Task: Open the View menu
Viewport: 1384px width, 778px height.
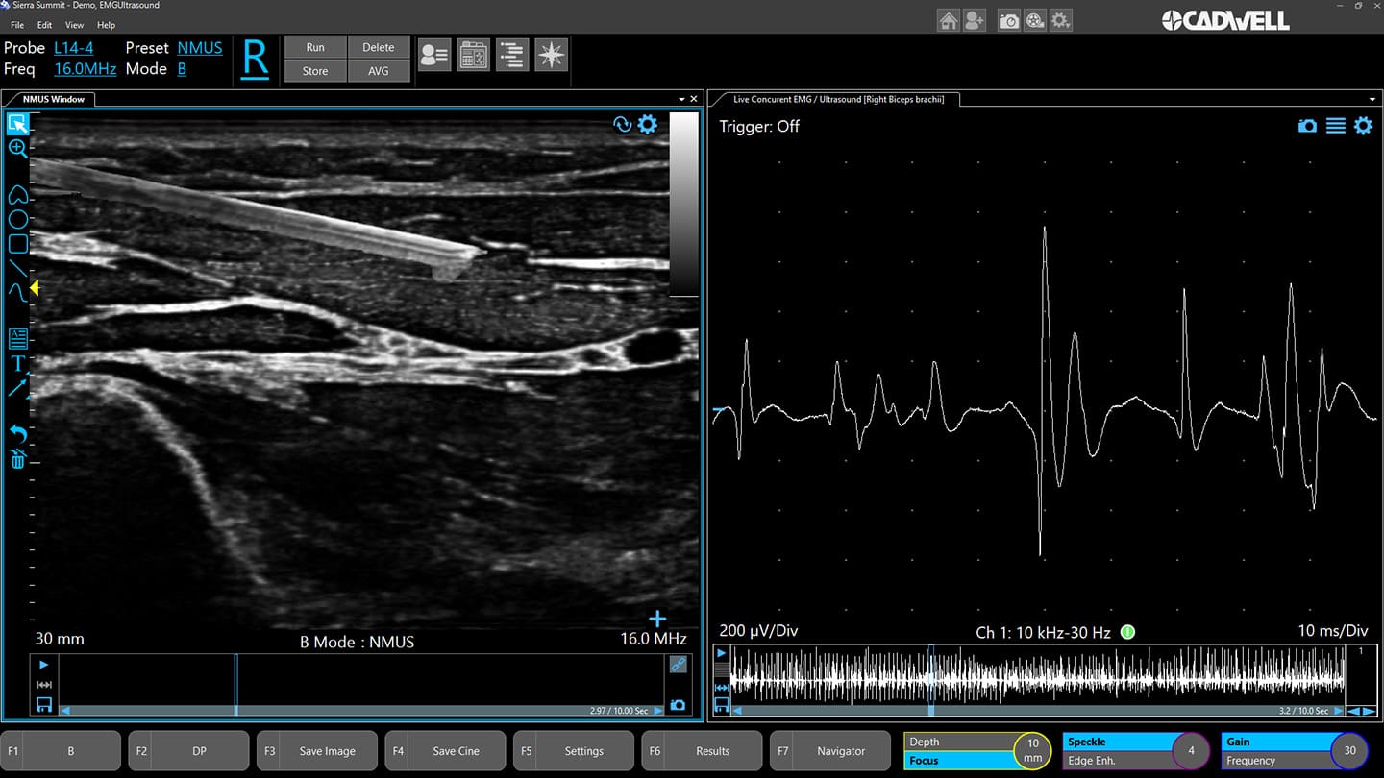Action: (x=74, y=25)
